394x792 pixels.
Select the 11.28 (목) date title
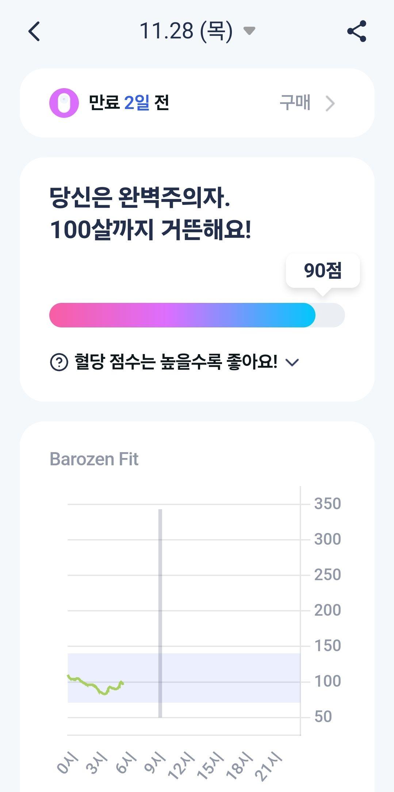186,31
